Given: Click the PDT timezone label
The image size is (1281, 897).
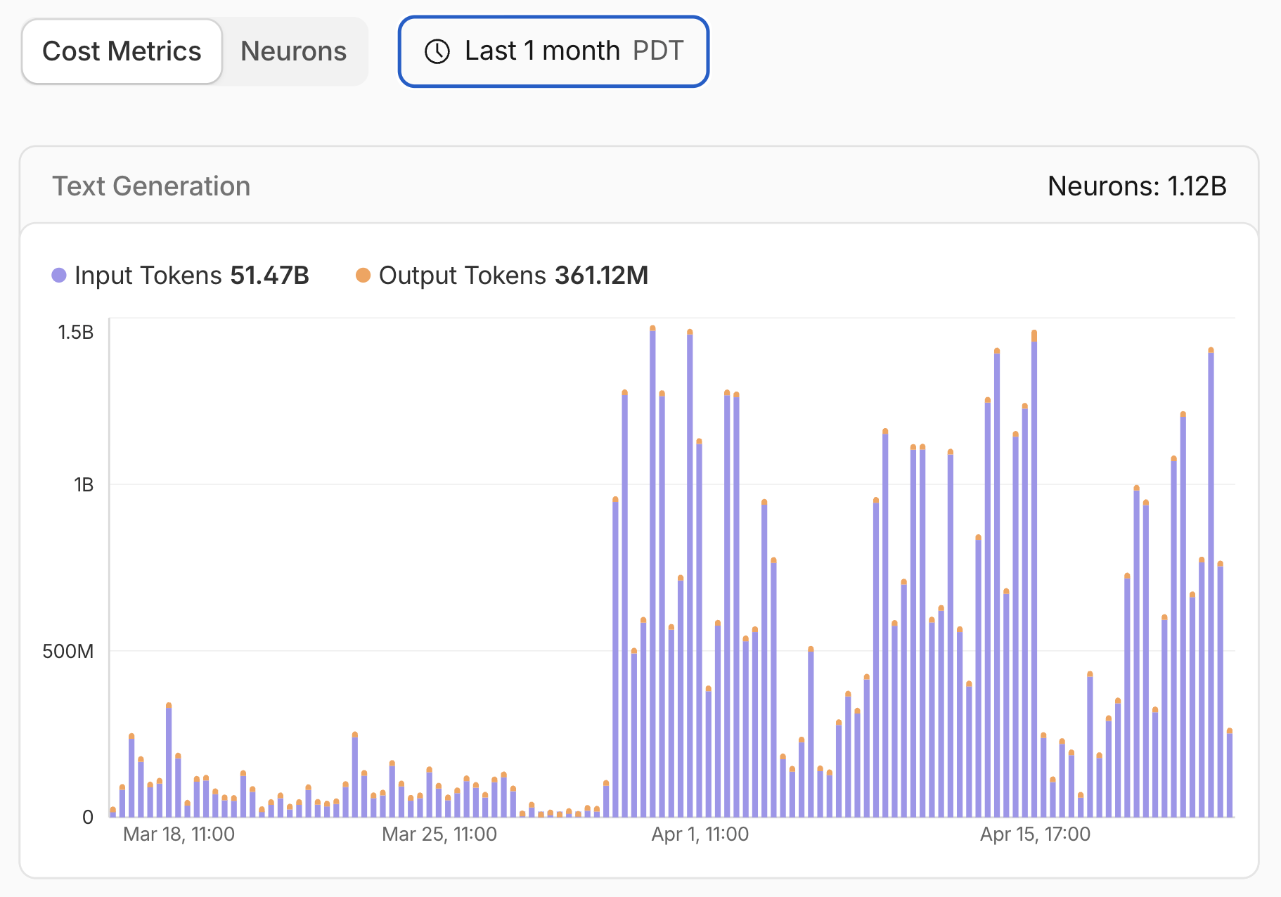Looking at the screenshot, I should click(657, 51).
